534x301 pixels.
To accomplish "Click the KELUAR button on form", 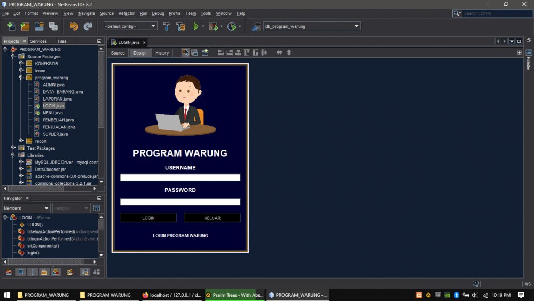I will tap(212, 218).
